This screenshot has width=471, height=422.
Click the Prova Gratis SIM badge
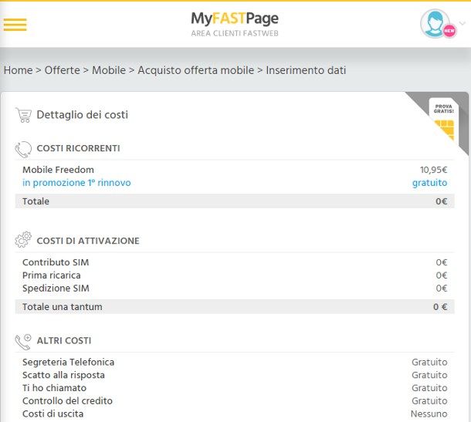443,121
